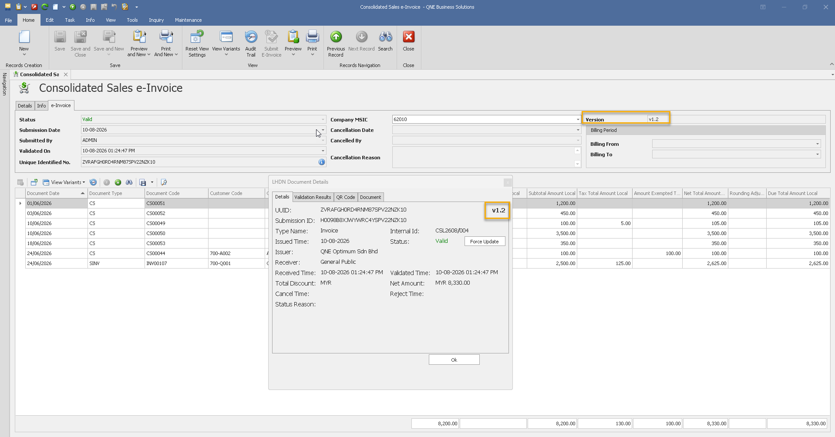Switch to the Info tab of the invoice form
835x437 pixels.
pyautogui.click(x=41, y=106)
